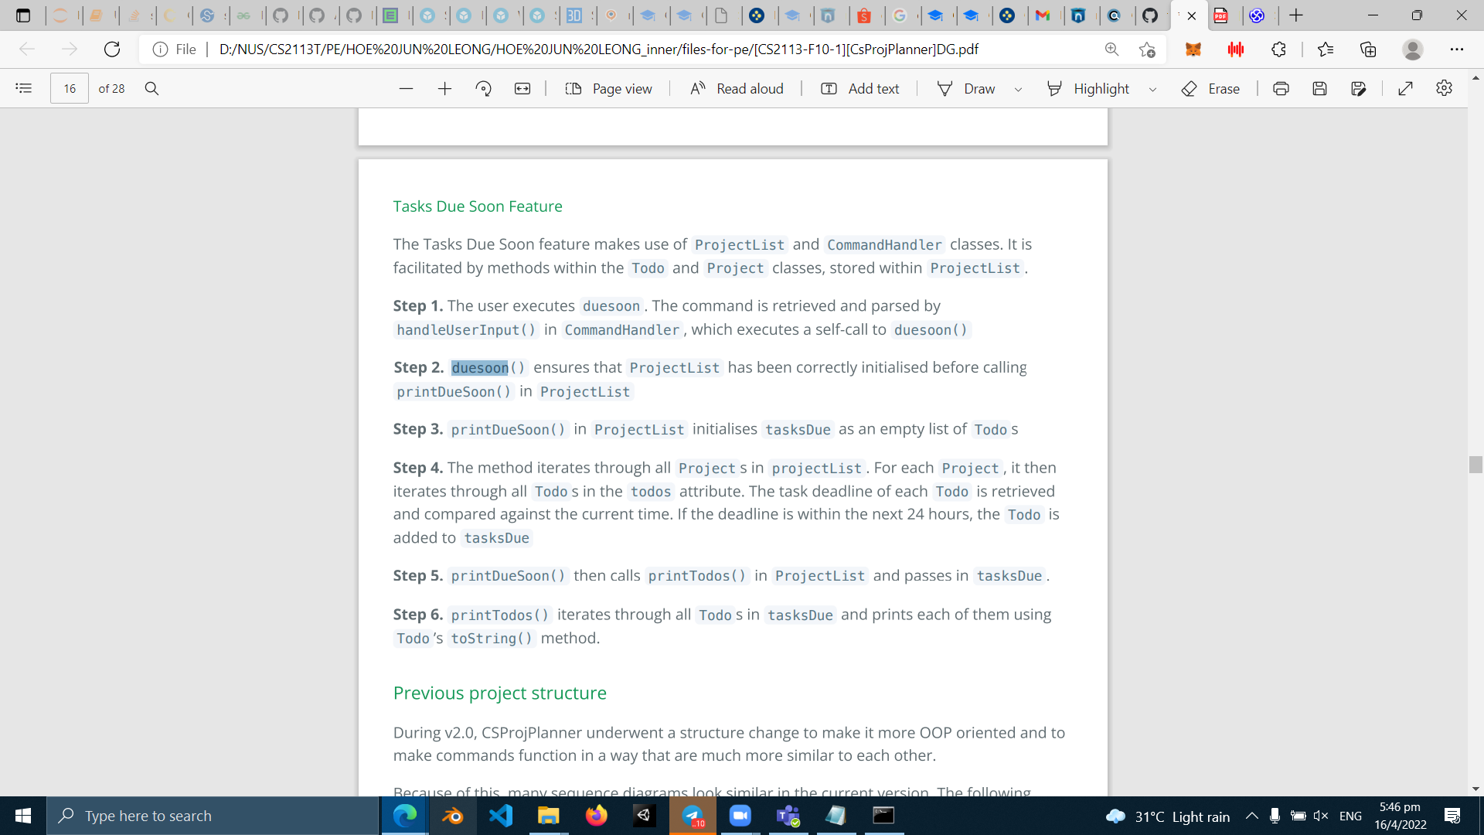1484x835 pixels.
Task: Open PDF viewer settings gear
Action: point(1444,88)
